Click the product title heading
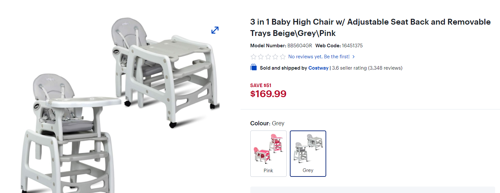 point(370,28)
